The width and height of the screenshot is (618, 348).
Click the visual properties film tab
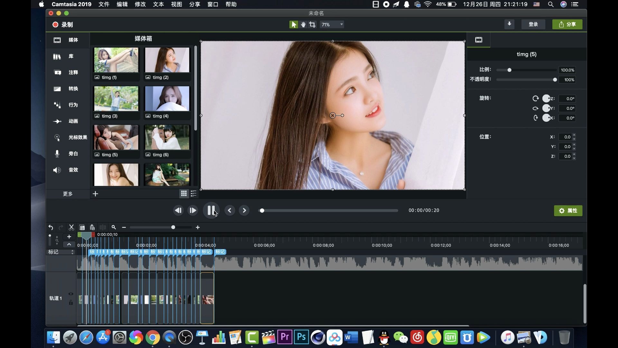click(x=479, y=40)
